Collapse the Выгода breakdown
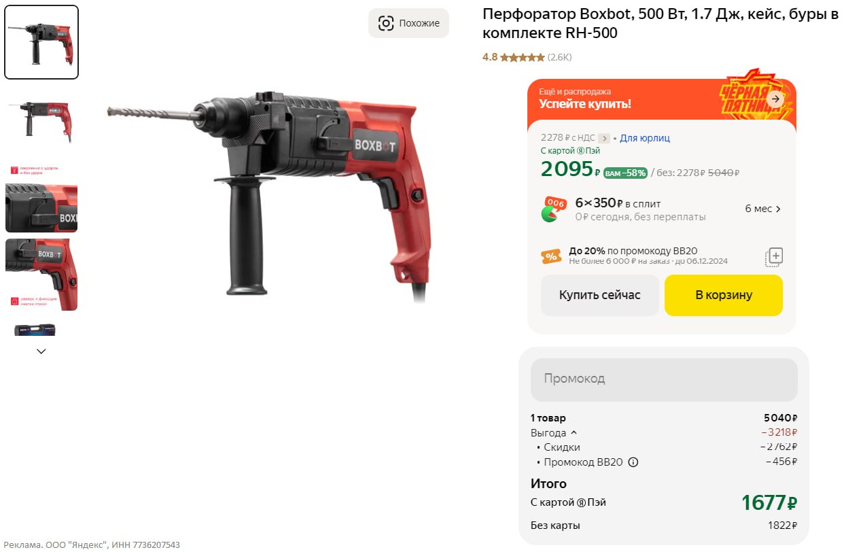The height and width of the screenshot is (552, 844). coord(574,432)
